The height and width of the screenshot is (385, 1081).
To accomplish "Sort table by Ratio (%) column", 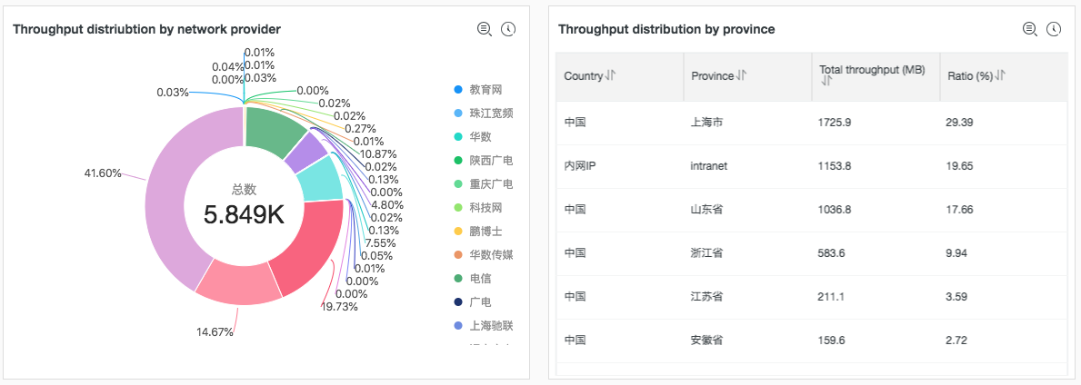I will pos(1000,75).
